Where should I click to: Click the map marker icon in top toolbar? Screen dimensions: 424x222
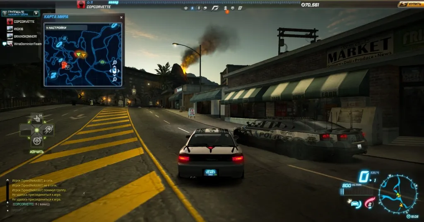pyautogui.click(x=192, y=8)
